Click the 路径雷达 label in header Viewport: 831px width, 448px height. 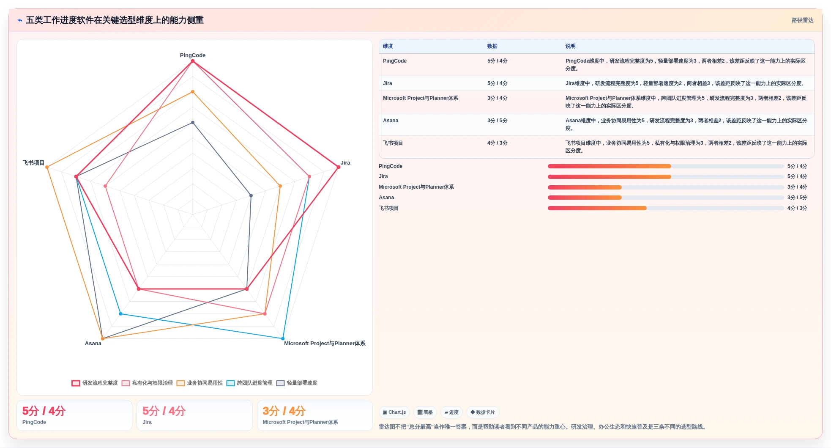pos(802,20)
